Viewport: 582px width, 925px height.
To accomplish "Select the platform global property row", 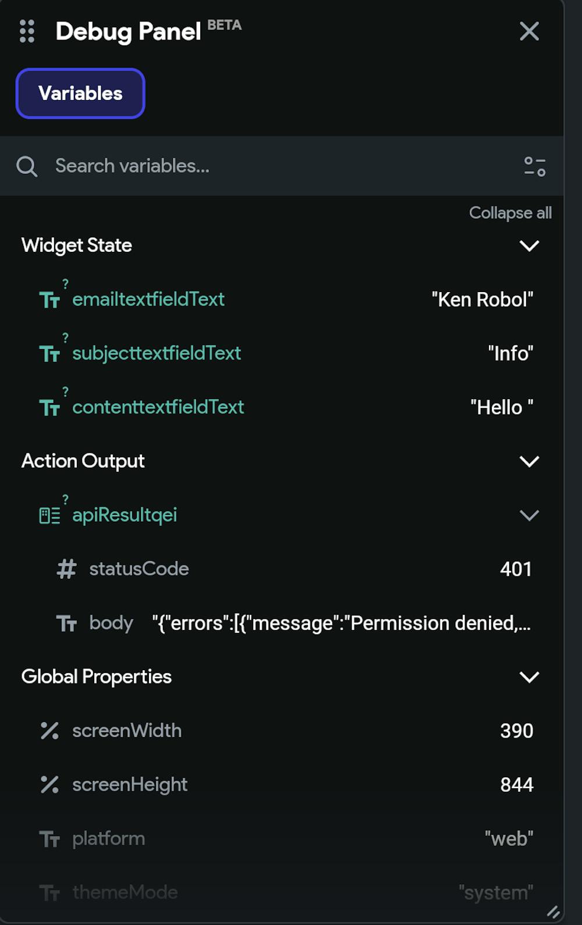I will click(109, 839).
